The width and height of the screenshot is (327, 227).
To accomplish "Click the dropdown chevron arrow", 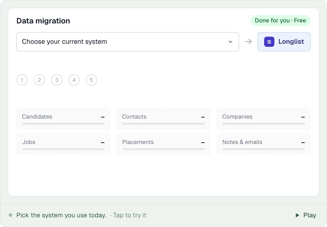I will pyautogui.click(x=230, y=42).
